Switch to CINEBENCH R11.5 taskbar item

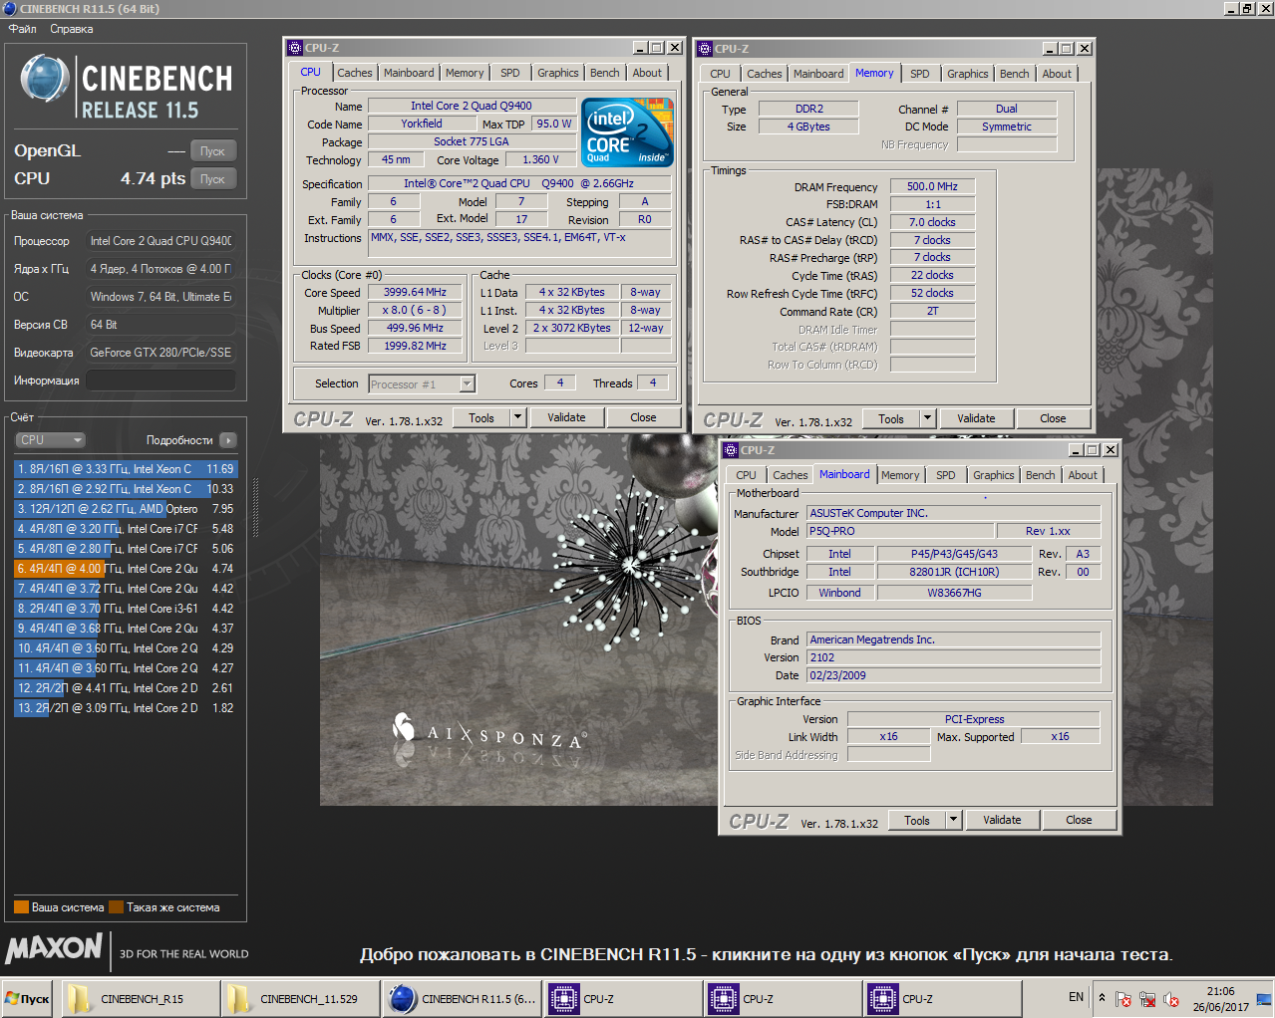coord(463,998)
